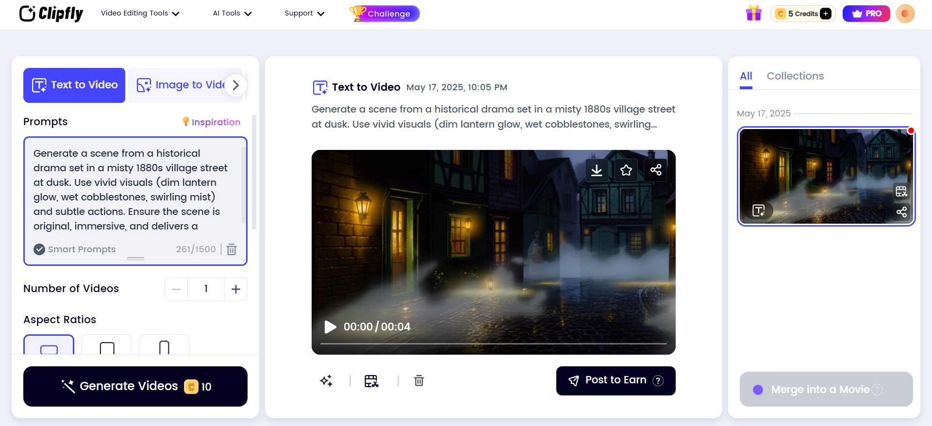Open the user profile avatar

[905, 14]
